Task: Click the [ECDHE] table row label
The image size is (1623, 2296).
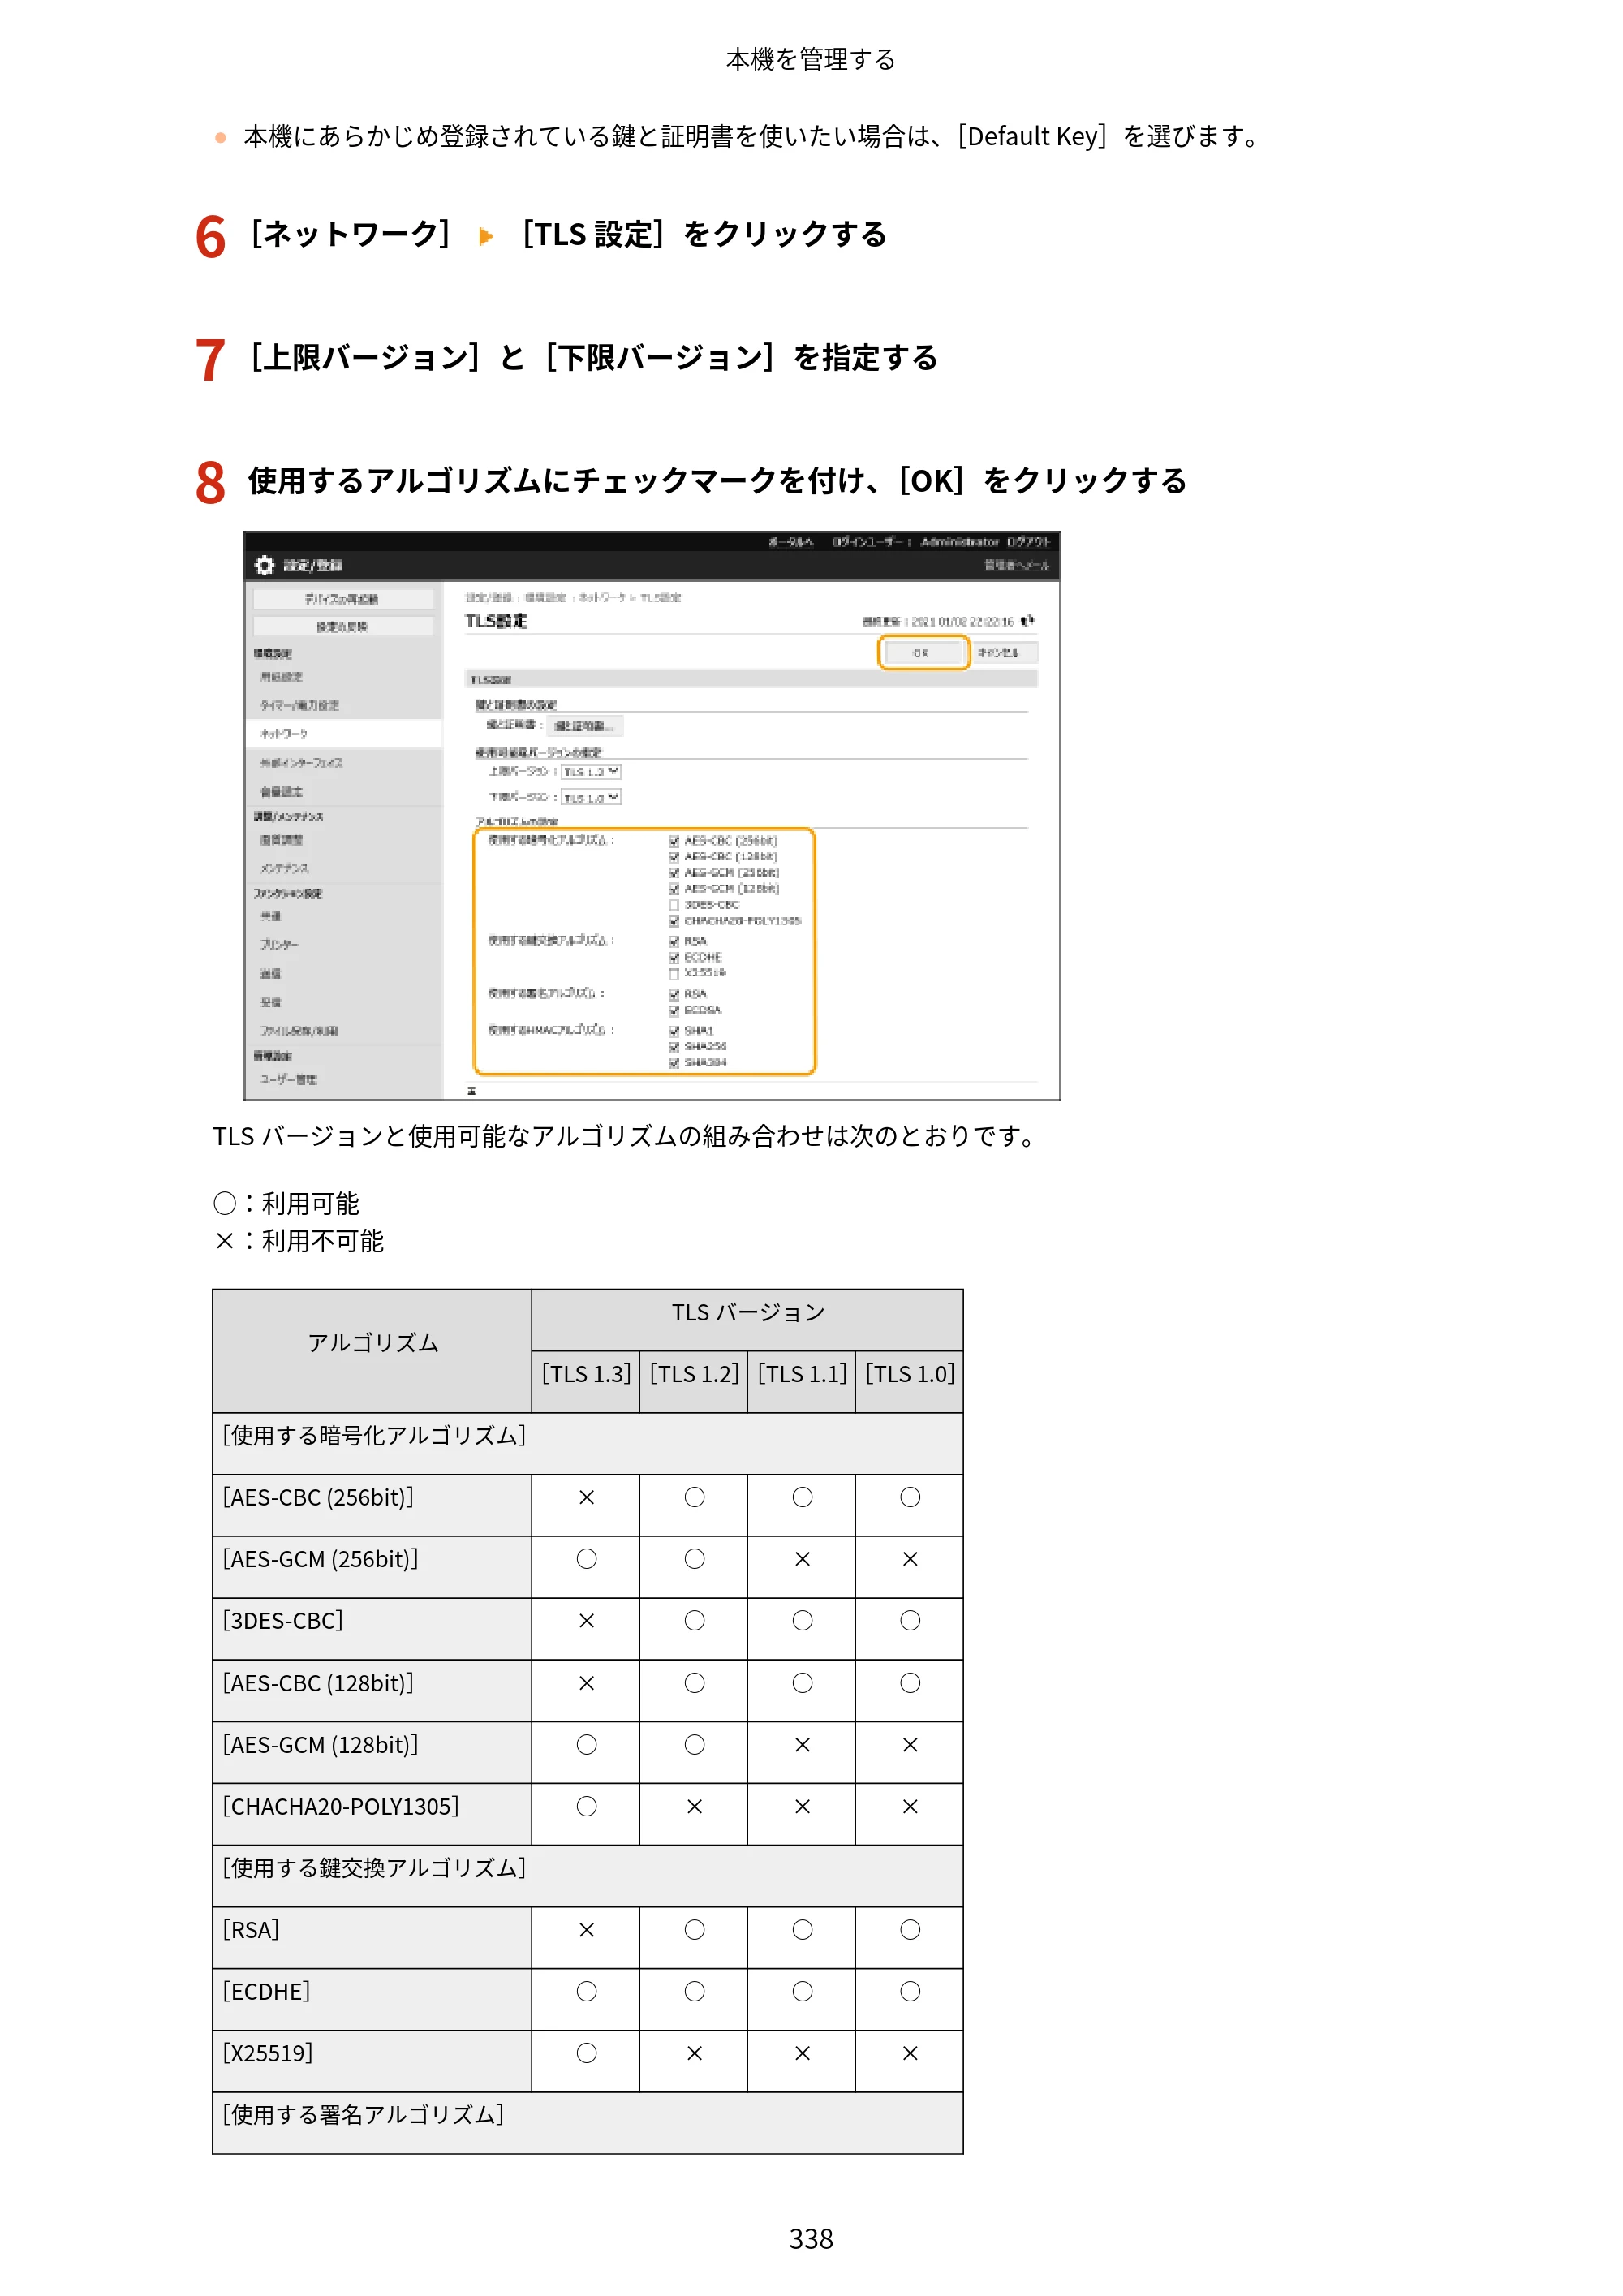Action: coord(267,1992)
